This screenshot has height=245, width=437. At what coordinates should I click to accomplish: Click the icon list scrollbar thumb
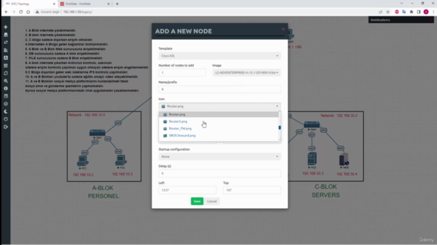279,127
